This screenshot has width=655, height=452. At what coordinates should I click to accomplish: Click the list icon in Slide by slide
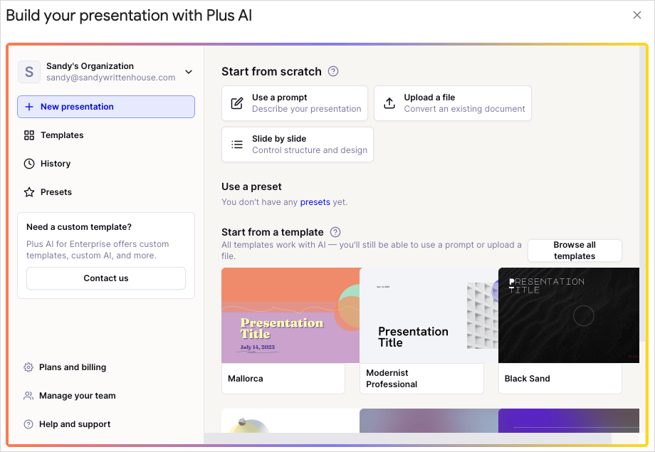tap(237, 144)
